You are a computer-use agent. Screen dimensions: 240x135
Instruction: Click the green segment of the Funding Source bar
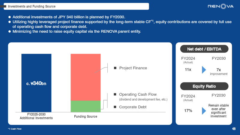point(85,106)
